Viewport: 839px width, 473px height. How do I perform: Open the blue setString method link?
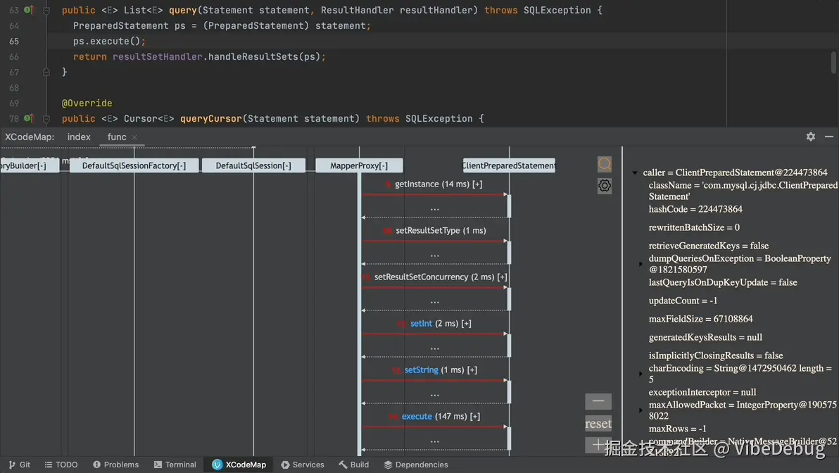tap(421, 370)
